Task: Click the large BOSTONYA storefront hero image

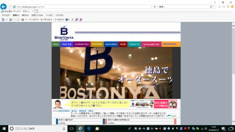Action: pyautogui.click(x=116, y=73)
